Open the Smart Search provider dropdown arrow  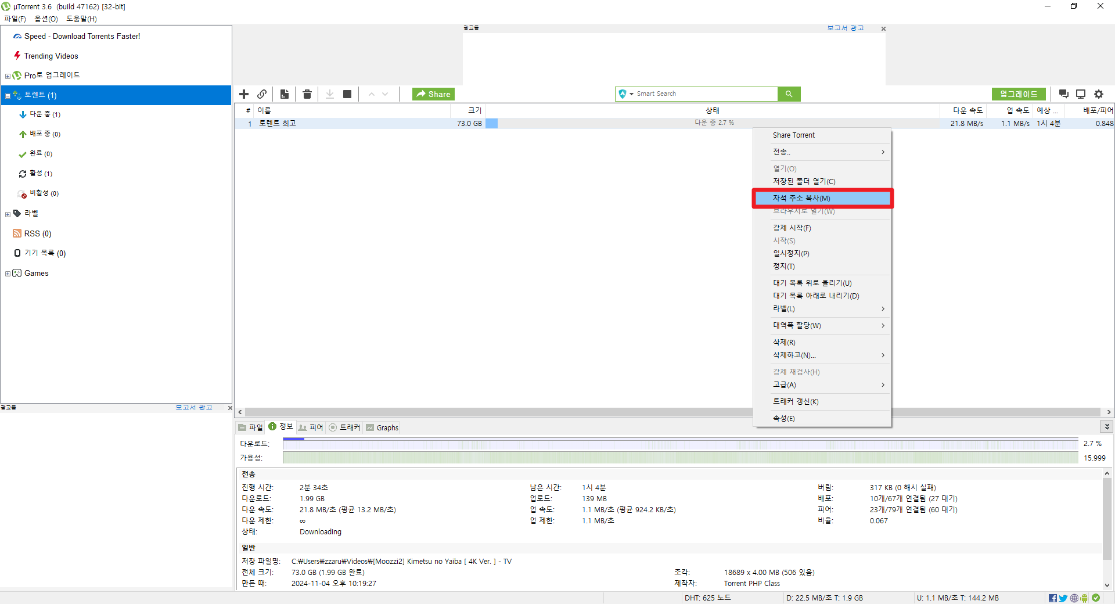[631, 94]
